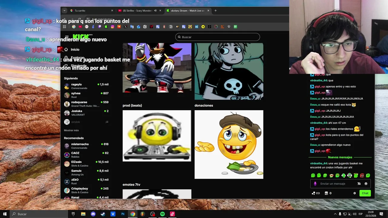Insert the halo angel emote from quick emotes
The height and width of the screenshot is (218, 388).
pos(356,175)
